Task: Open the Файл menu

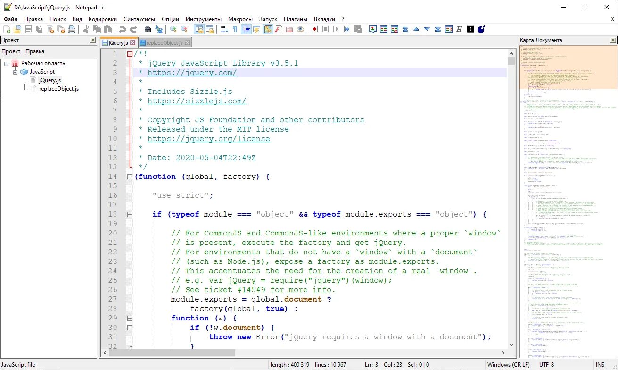Action: (x=10, y=19)
